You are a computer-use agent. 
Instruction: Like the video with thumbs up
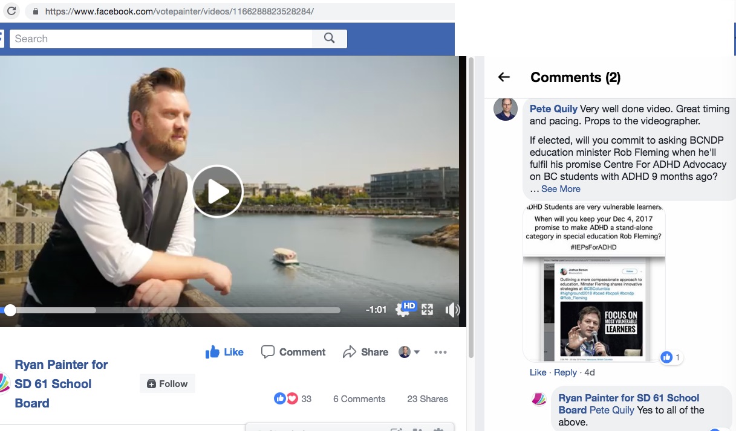coord(224,352)
